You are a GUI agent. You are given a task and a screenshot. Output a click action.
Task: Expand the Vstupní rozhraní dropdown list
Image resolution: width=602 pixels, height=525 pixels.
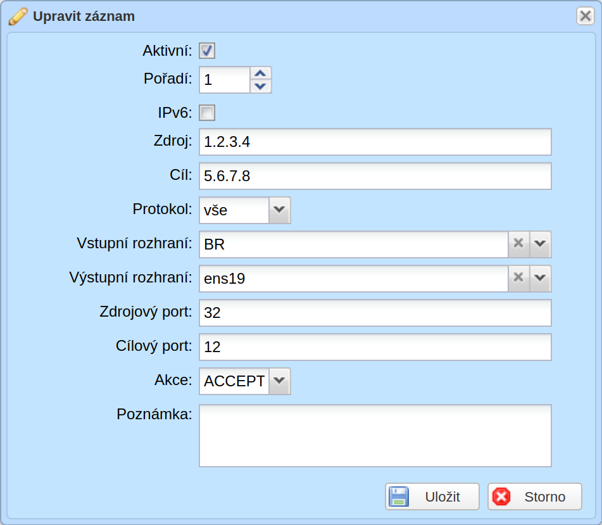click(x=540, y=244)
